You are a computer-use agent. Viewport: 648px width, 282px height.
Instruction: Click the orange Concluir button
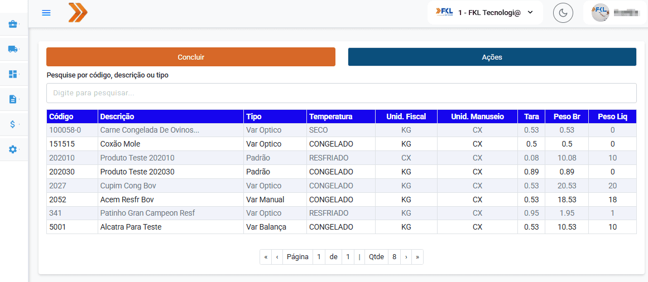click(x=191, y=57)
